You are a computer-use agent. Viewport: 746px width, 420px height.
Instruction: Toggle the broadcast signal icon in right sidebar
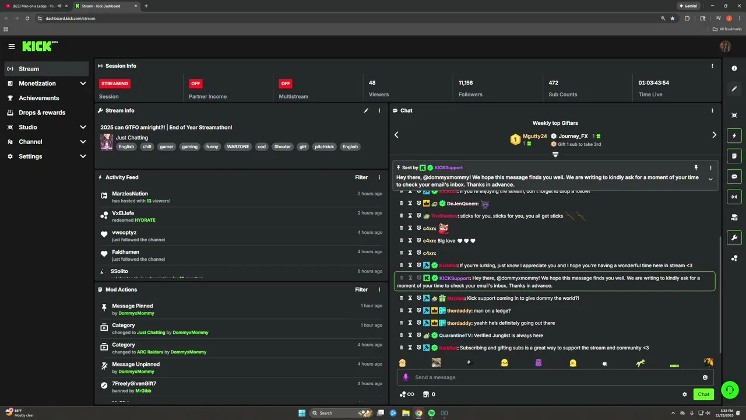point(734,197)
